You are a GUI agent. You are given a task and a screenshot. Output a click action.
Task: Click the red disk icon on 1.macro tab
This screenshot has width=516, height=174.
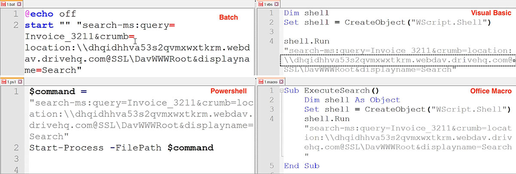[x=261, y=81]
